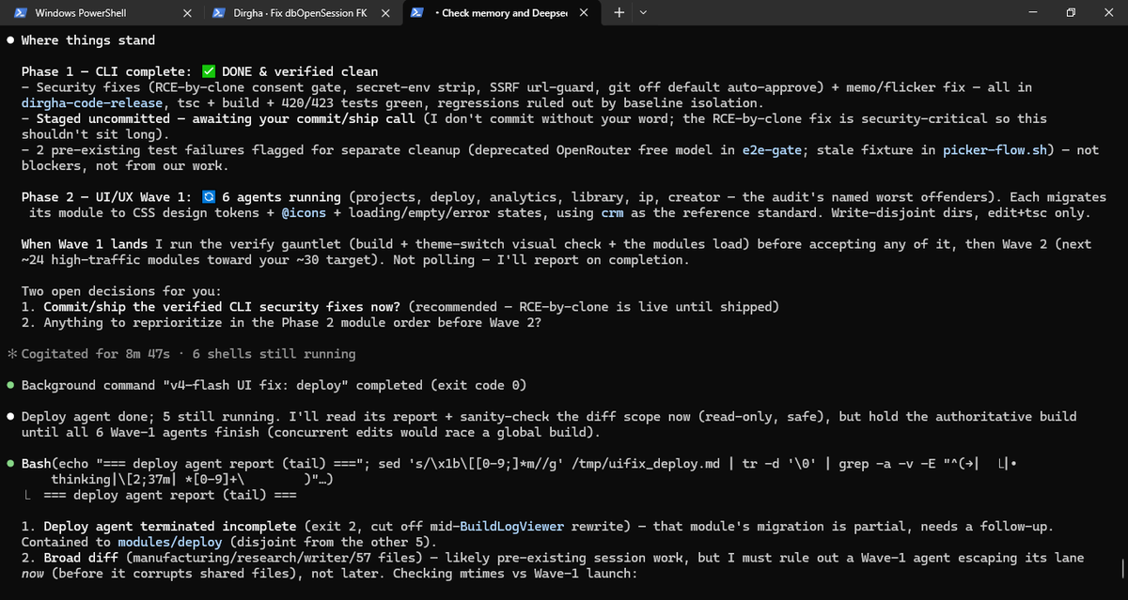Click '6 shells still running' status
1128x600 pixels.
[x=274, y=354]
